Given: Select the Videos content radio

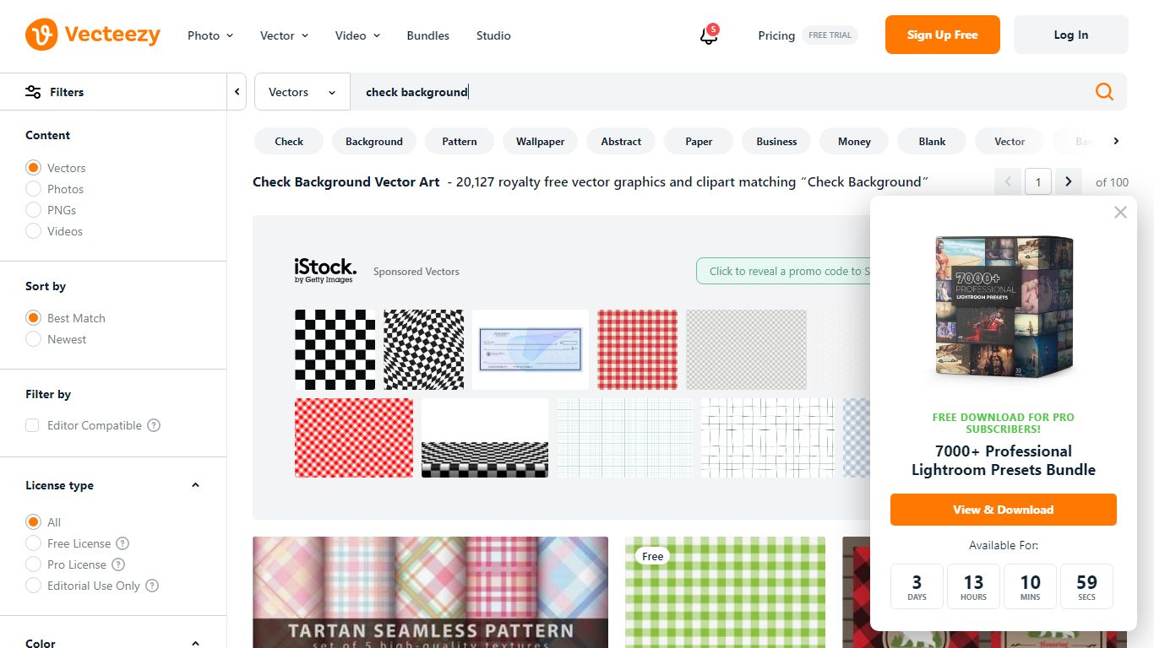Looking at the screenshot, I should pos(33,231).
